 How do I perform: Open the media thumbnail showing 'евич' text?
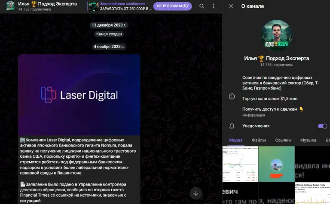240,193
